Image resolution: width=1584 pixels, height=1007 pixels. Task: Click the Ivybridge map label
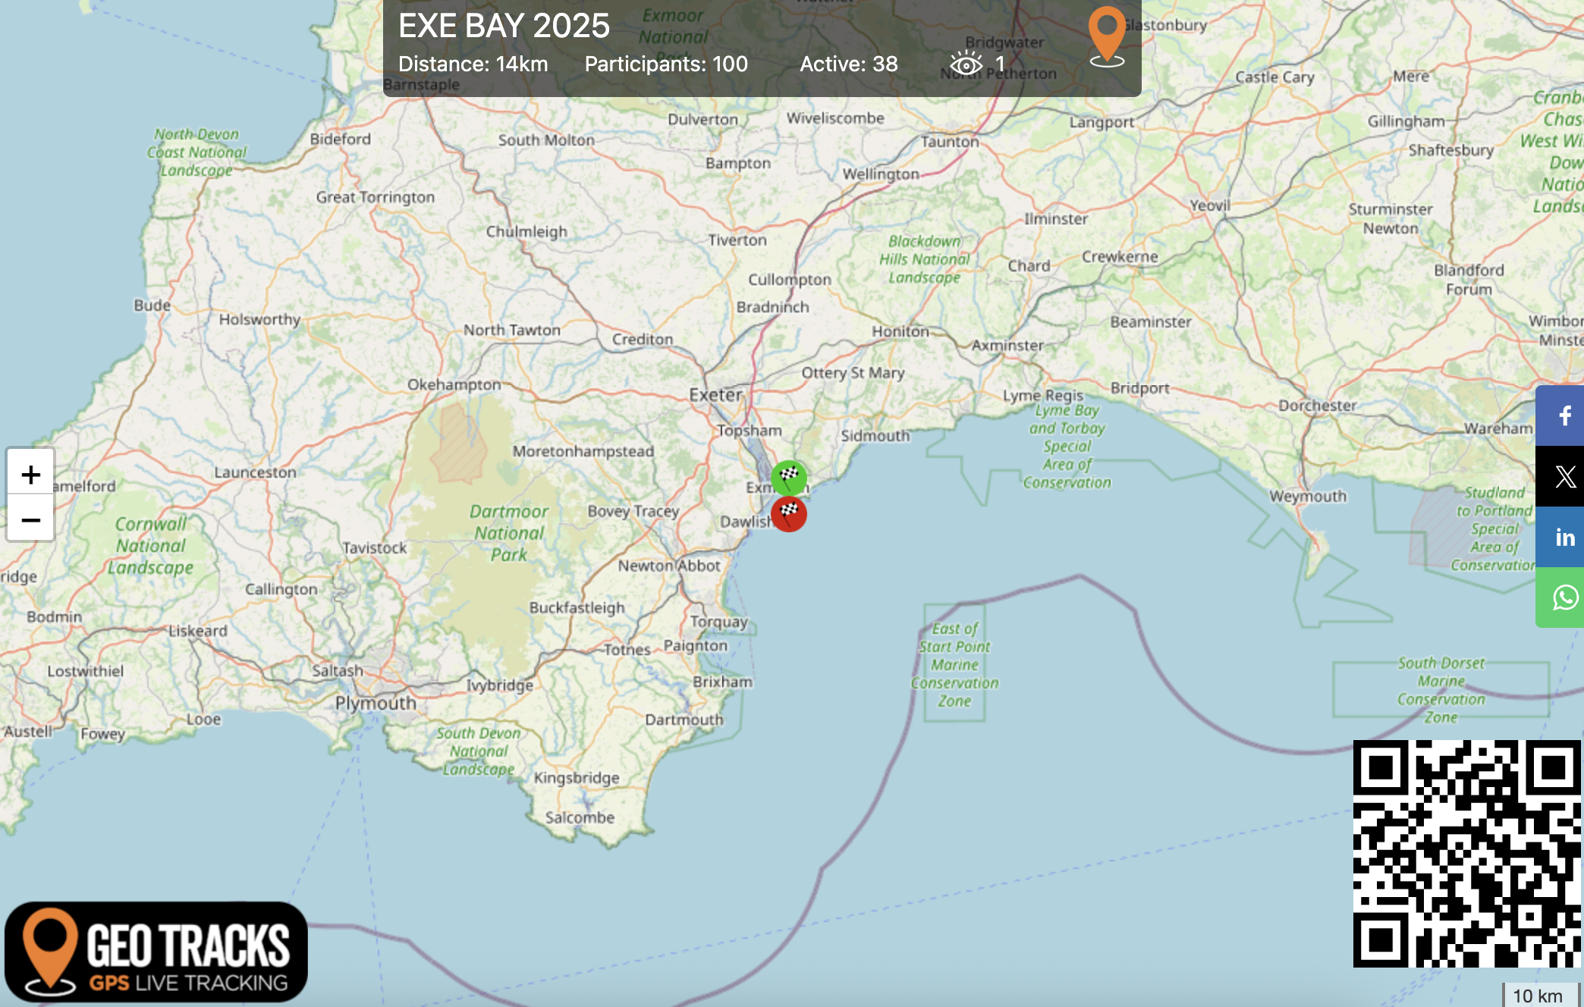499,685
